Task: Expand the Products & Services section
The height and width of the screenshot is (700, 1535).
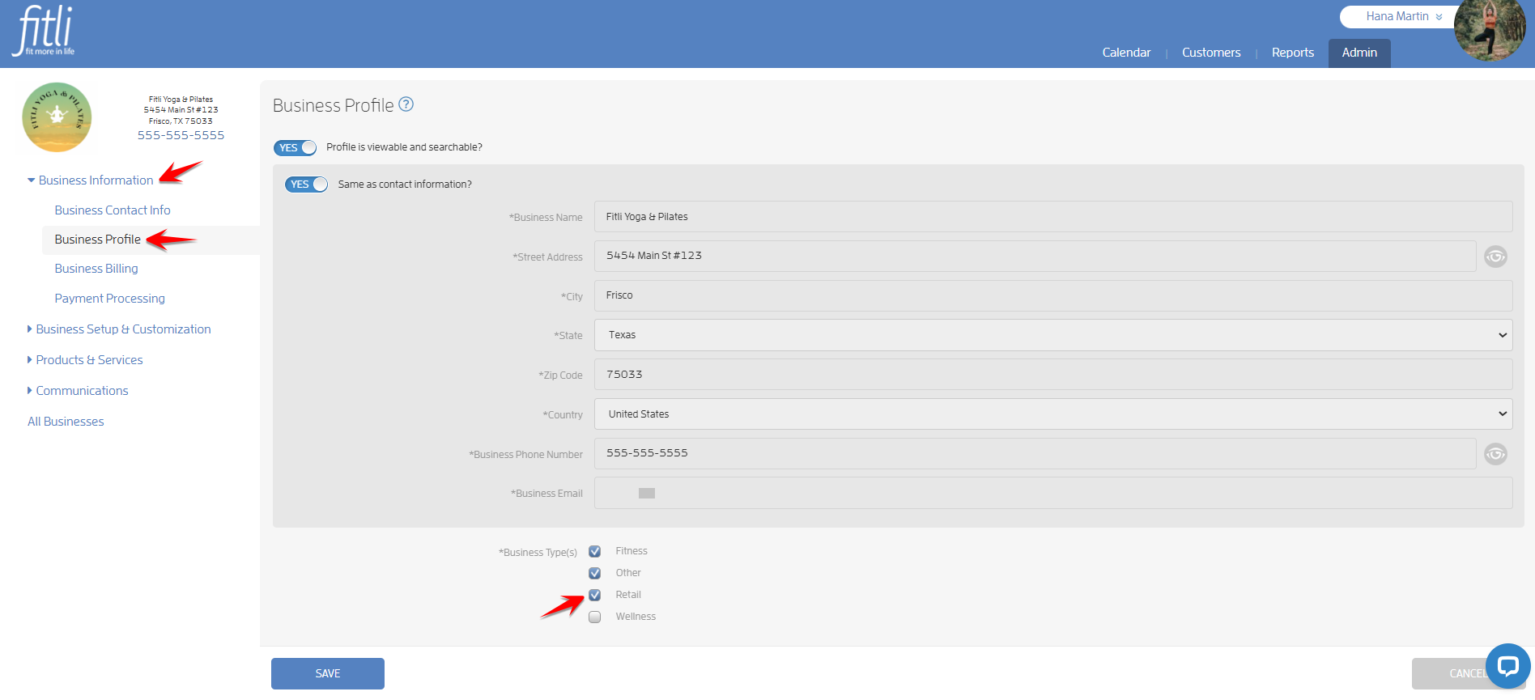Action: 85,360
